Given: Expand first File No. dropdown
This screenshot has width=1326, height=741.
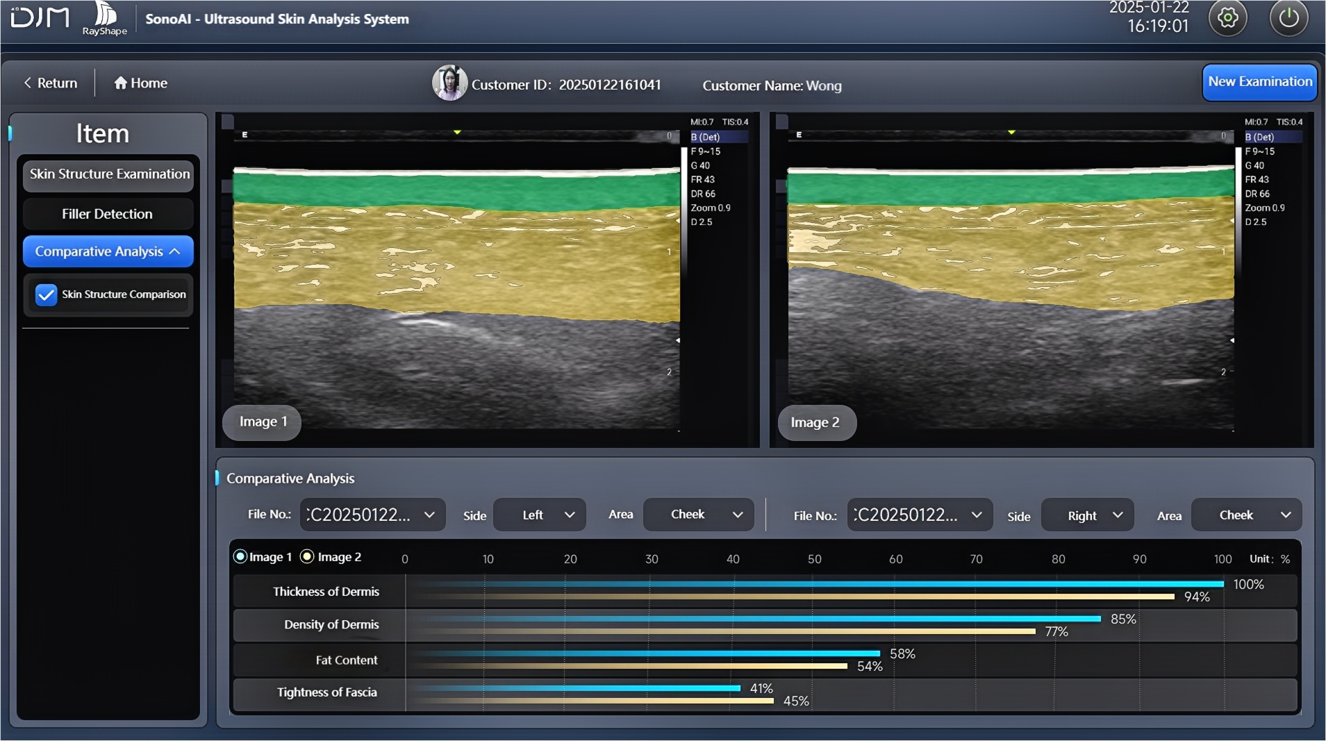Looking at the screenshot, I should [x=372, y=515].
